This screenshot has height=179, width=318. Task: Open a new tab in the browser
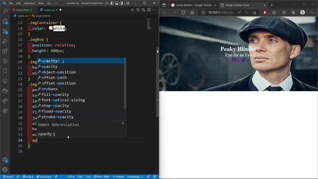click(x=272, y=5)
